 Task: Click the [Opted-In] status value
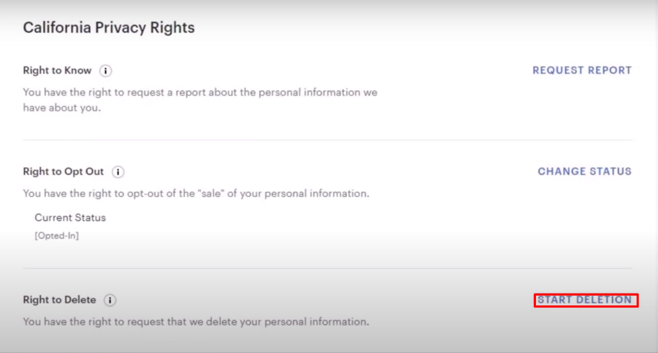coord(57,236)
